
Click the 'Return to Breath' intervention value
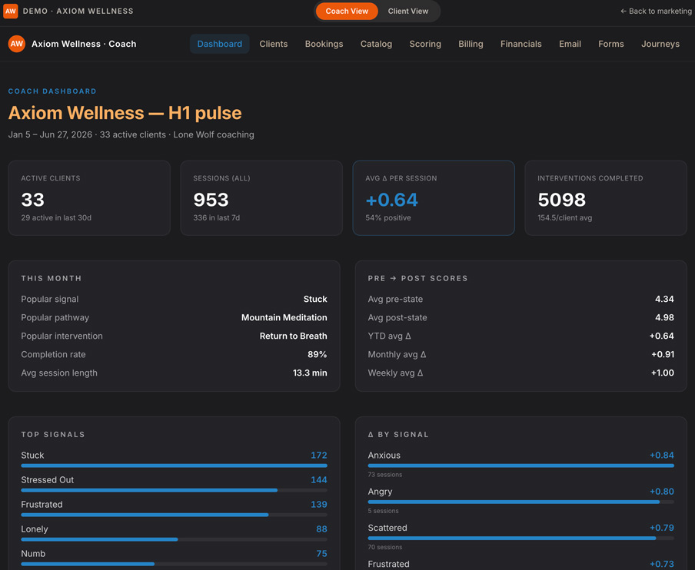point(294,336)
